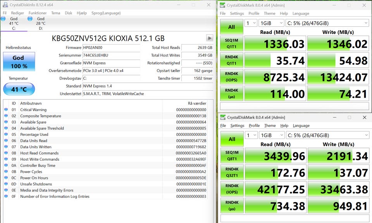Screen dimensions: 372x223
Task: Click the status dot for Composite Temperature
Action: click(6, 116)
